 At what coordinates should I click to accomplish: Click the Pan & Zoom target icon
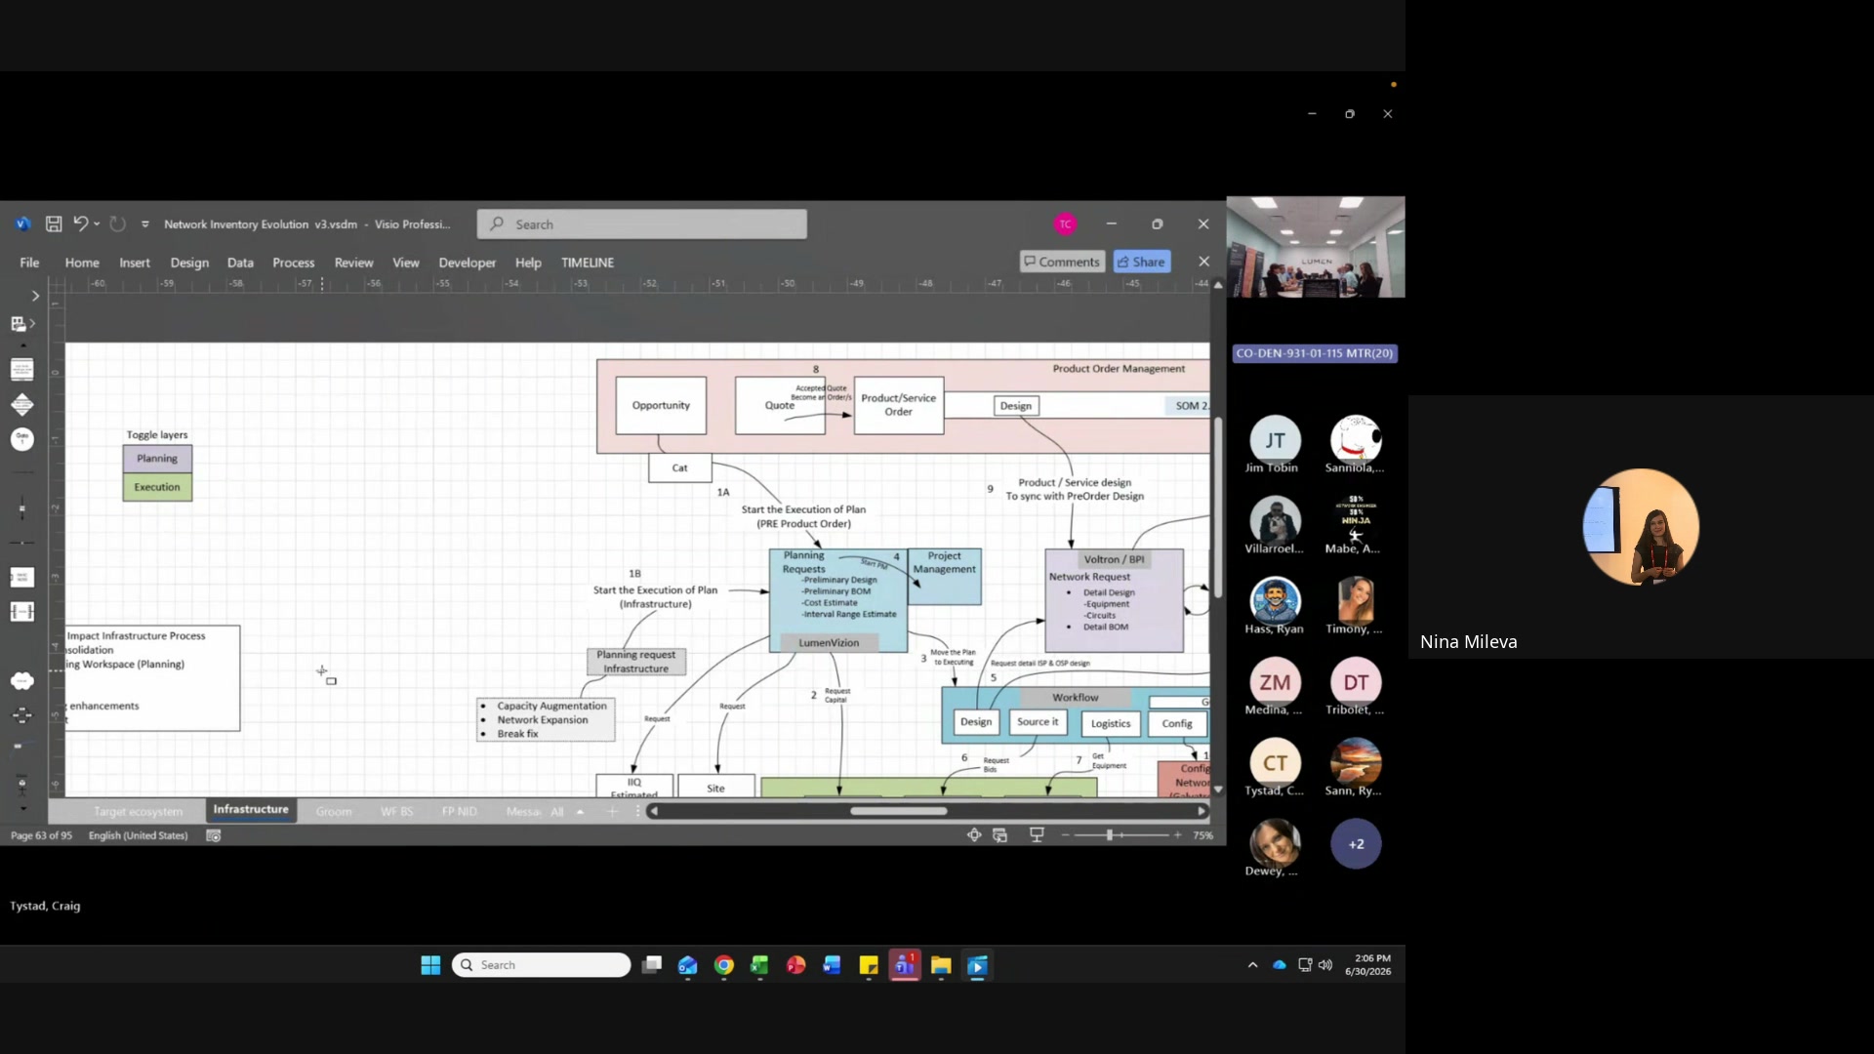974,835
